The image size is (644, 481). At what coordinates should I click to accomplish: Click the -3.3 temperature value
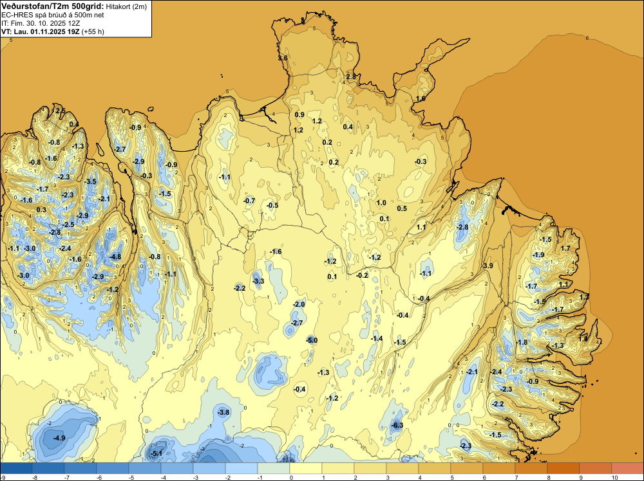(x=258, y=281)
